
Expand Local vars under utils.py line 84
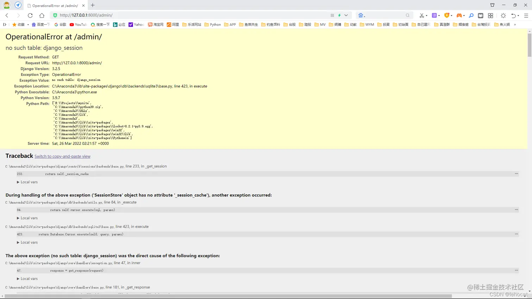(x=27, y=218)
